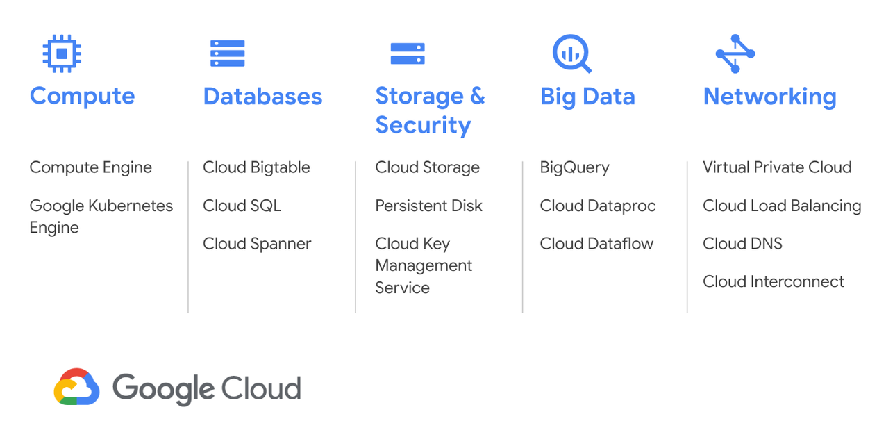Open Compute Engine
This screenshot has width=886, height=446.
[90, 167]
